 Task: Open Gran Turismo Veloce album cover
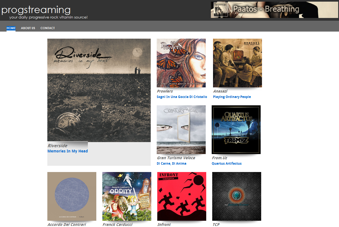pos(181,130)
